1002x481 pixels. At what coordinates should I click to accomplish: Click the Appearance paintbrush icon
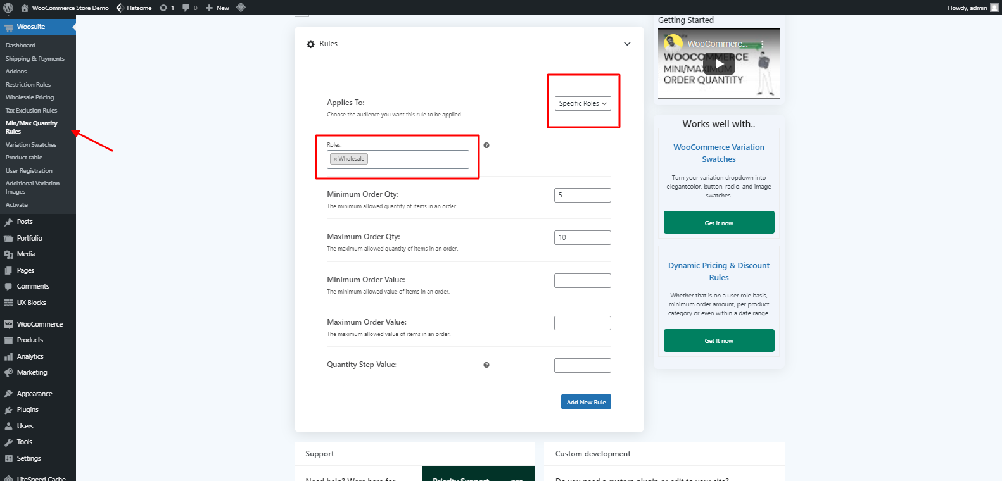click(8, 394)
